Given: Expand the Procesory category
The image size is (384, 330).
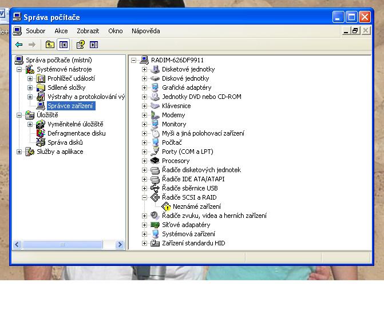Looking at the screenshot, I should (x=144, y=161).
